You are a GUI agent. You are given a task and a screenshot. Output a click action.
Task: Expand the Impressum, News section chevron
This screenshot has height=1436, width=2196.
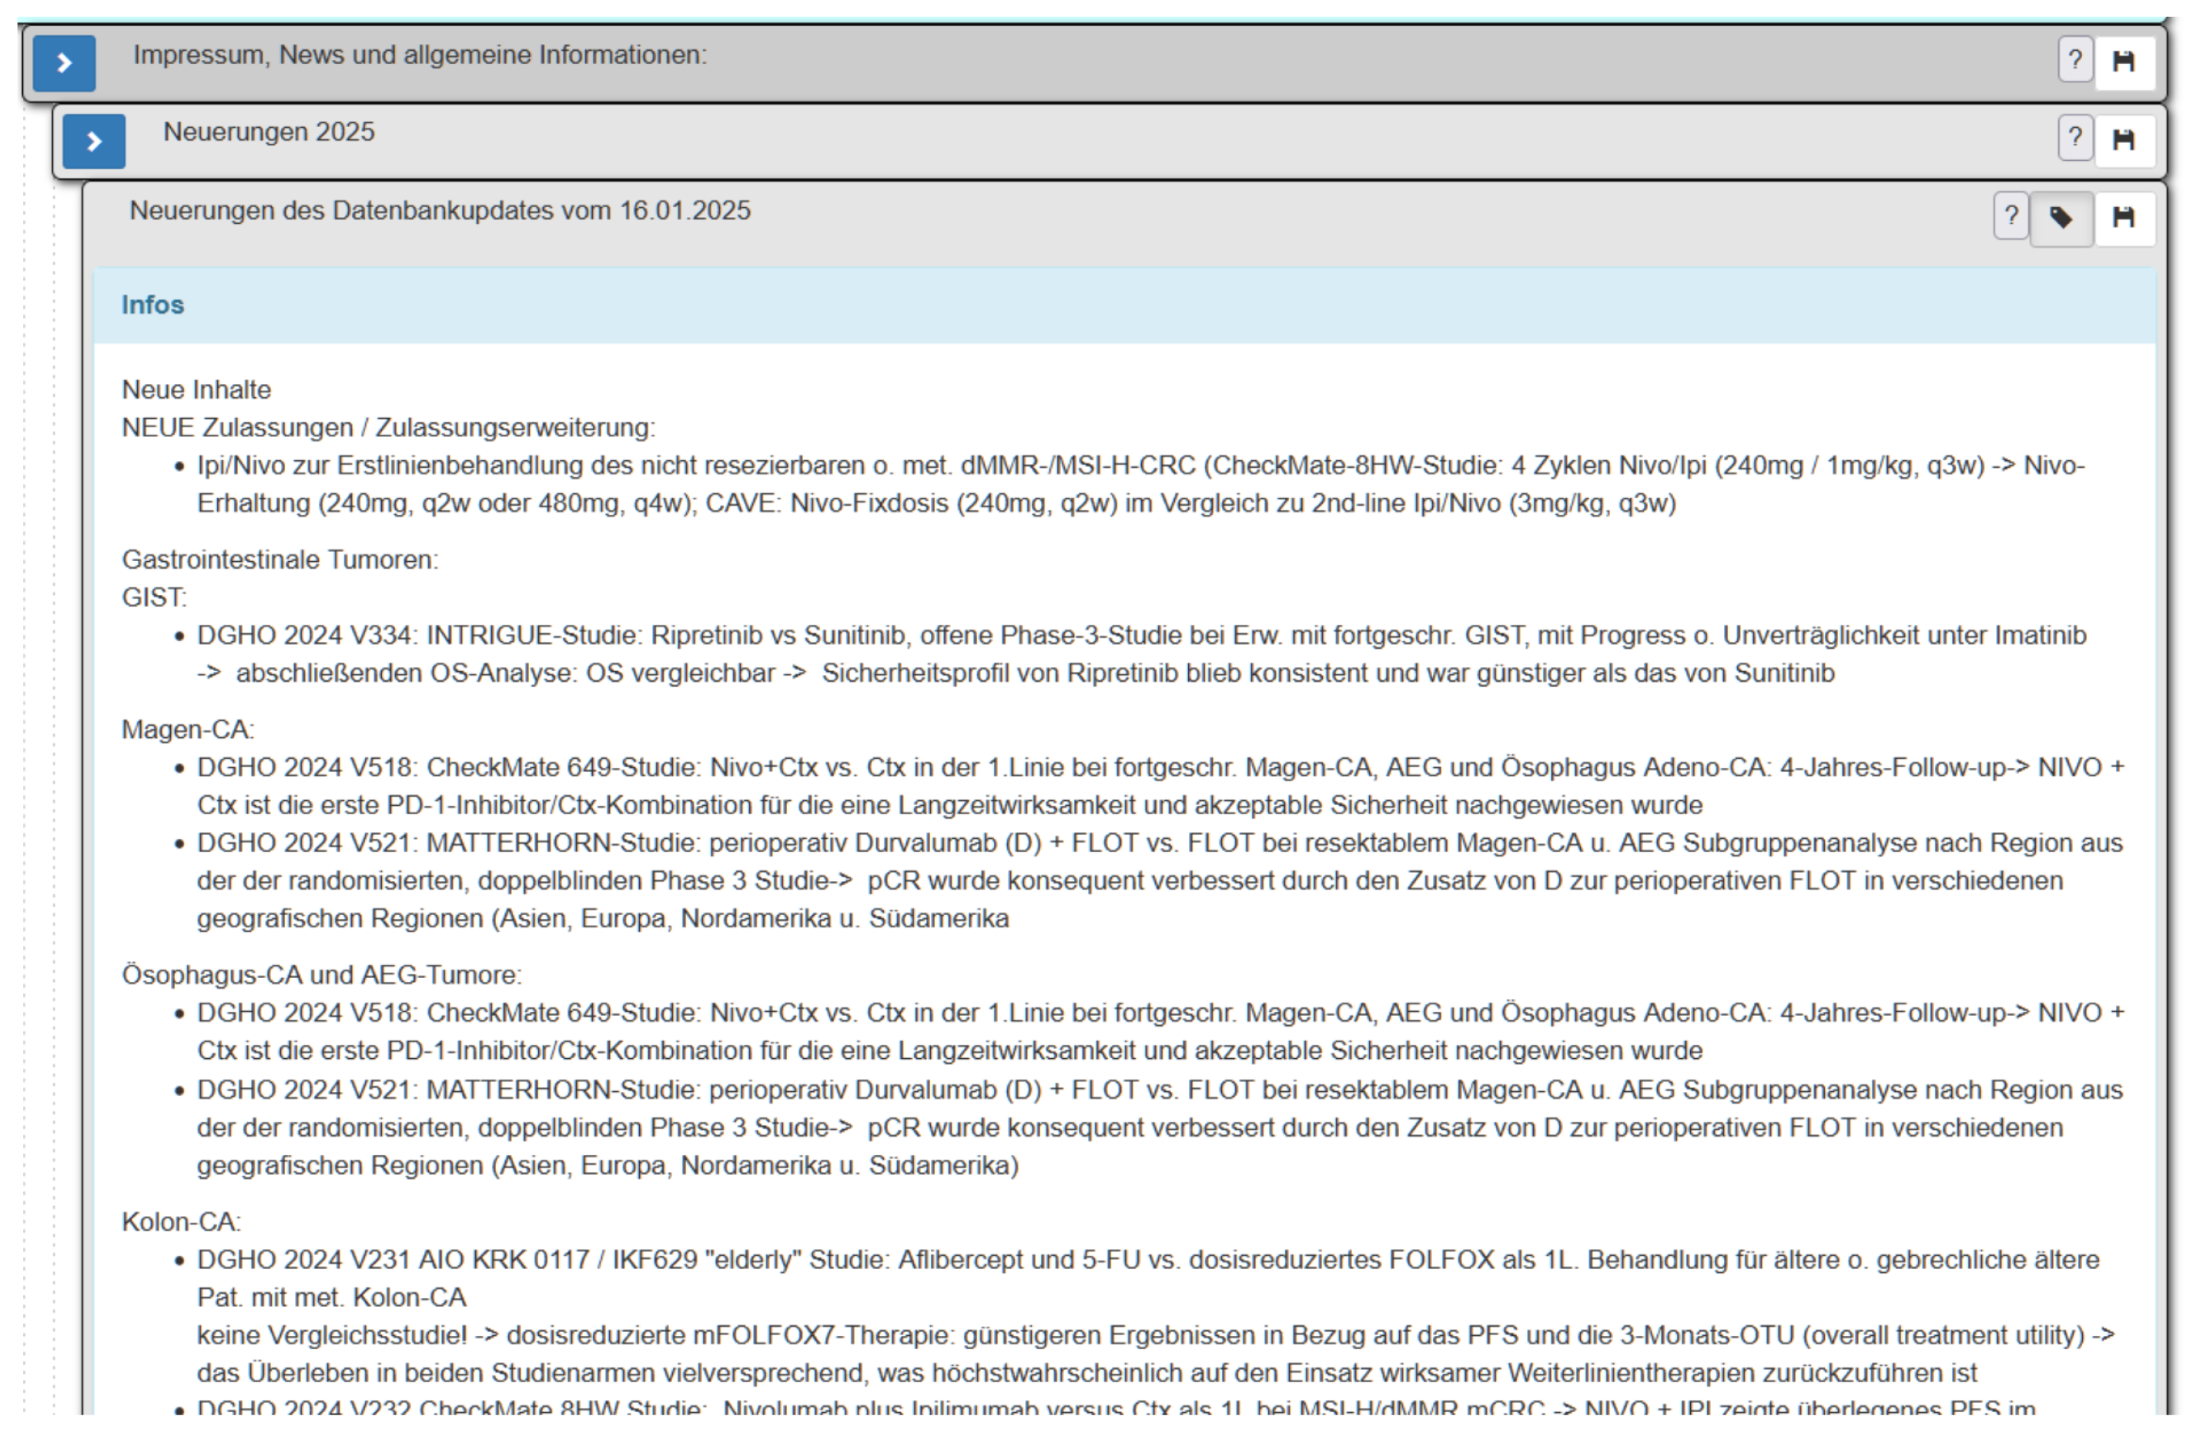pos(64,62)
